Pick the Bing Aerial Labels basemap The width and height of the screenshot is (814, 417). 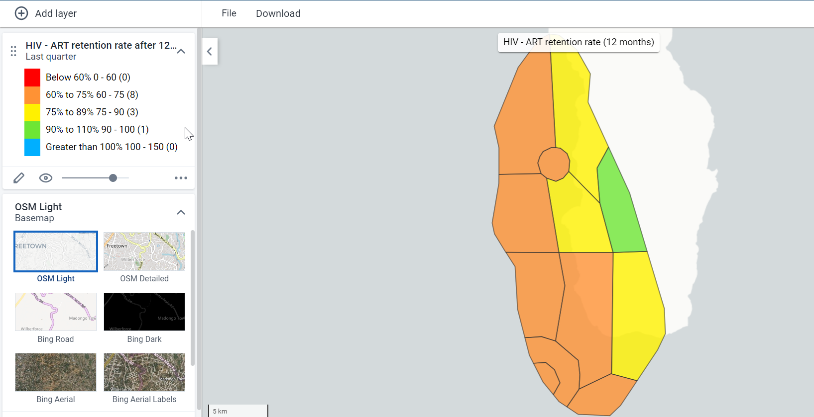[x=144, y=378]
